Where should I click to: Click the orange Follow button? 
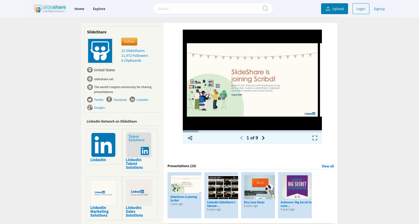pos(129,42)
